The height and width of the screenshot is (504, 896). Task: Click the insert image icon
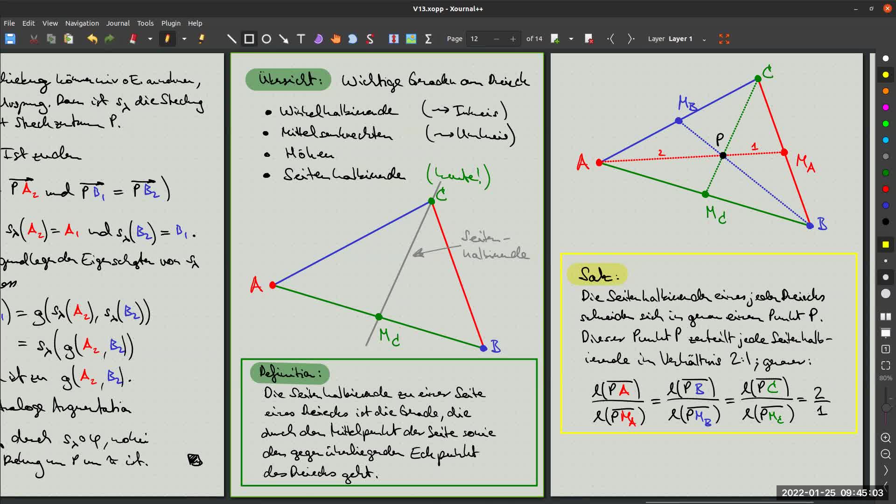411,39
